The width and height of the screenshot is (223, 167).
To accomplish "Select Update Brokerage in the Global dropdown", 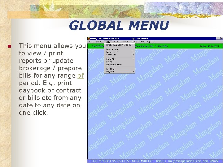I will [120, 49].
